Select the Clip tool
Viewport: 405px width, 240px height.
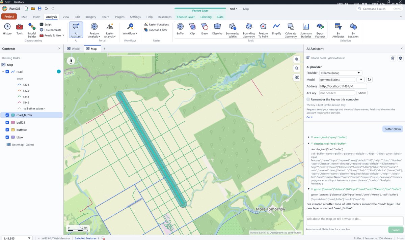[192, 29]
